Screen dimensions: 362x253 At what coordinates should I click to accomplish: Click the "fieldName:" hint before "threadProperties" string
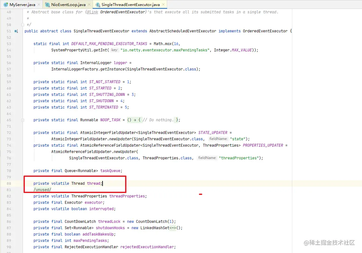click(207, 158)
